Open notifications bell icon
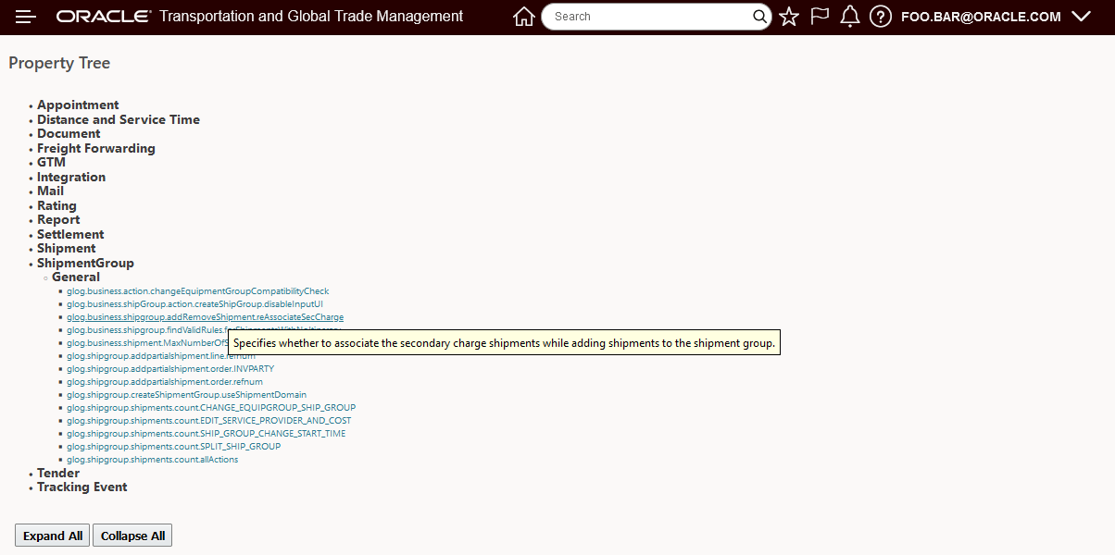This screenshot has height=555, width=1115. point(850,17)
